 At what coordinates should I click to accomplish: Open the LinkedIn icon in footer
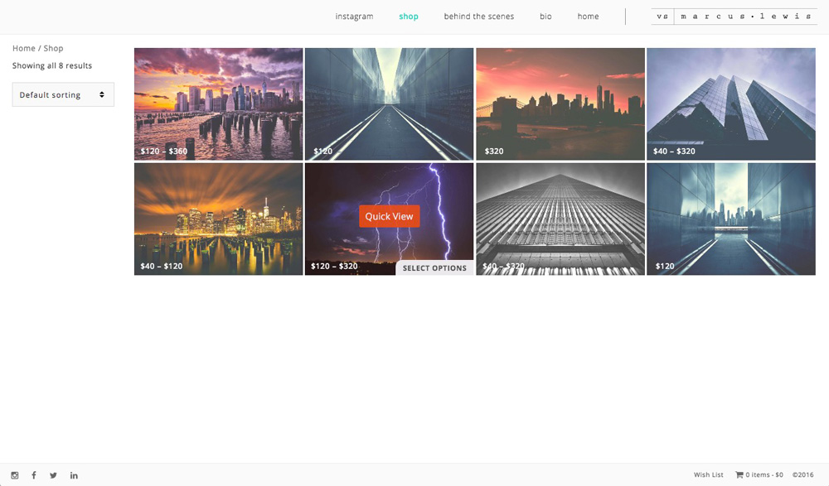point(74,475)
